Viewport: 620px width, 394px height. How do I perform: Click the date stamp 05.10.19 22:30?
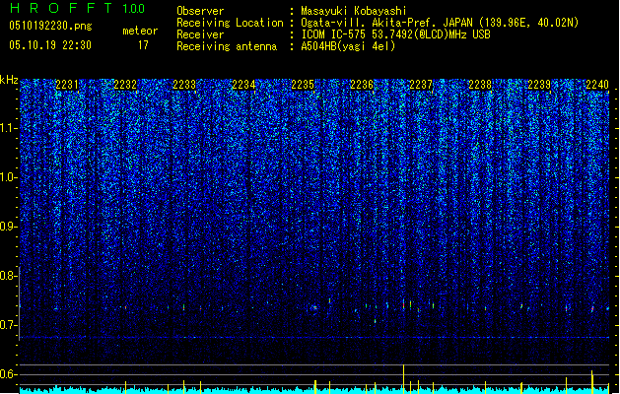point(50,45)
